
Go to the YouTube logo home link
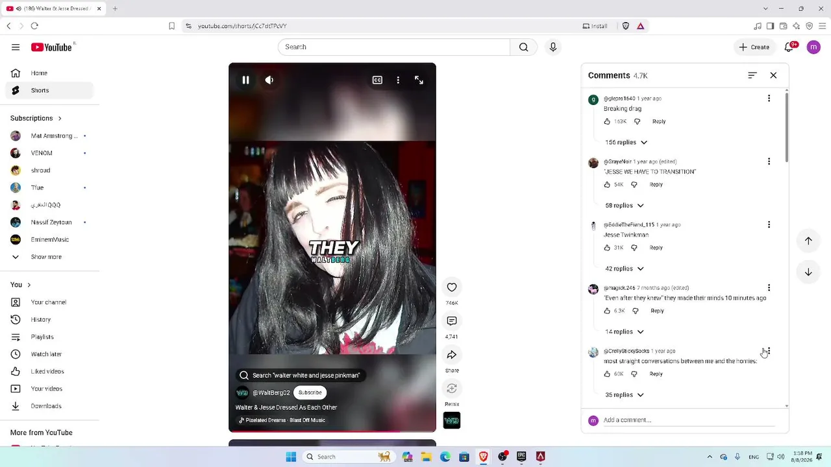[51, 47]
